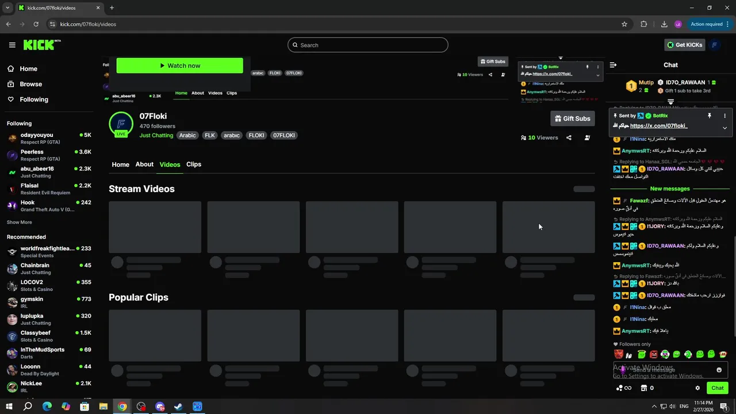
Task: Switch to the About tab
Action: 144,164
